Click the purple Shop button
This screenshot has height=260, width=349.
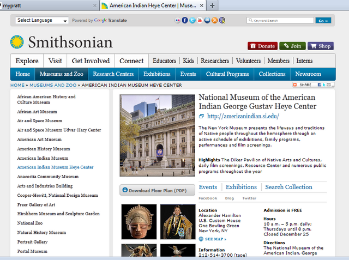tap(321, 46)
